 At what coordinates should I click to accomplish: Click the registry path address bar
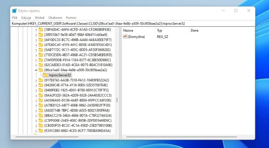[132, 23]
